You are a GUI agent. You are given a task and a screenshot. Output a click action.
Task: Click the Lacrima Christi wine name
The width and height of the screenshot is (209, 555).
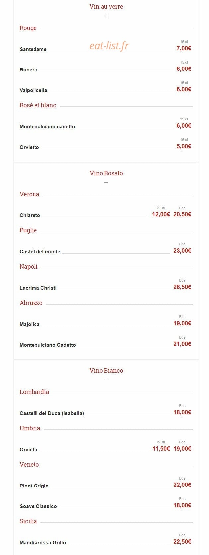tap(38, 288)
